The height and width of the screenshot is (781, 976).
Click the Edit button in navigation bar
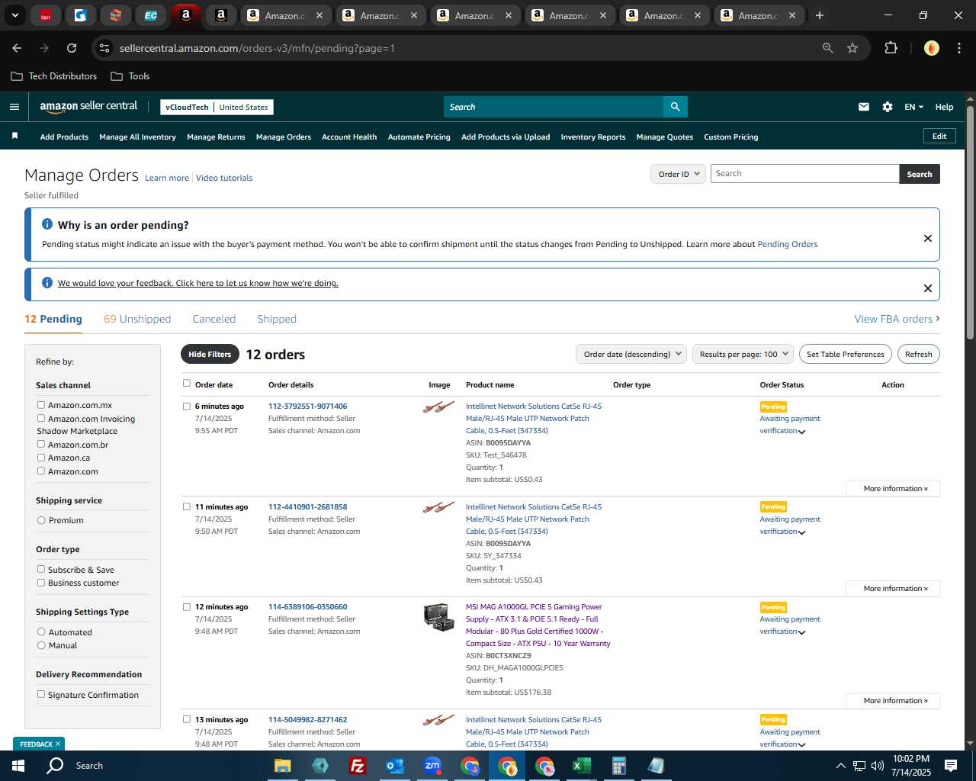point(939,136)
